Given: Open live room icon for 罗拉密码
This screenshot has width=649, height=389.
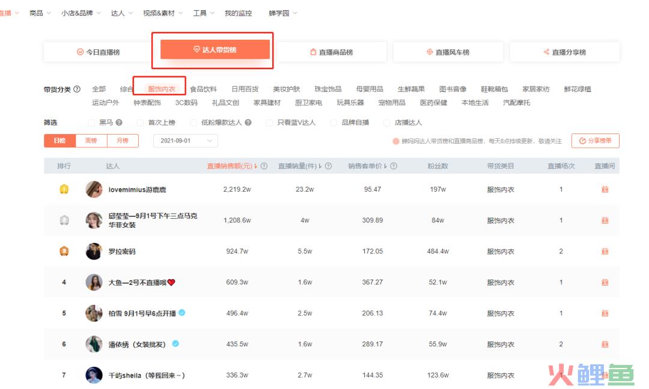Looking at the screenshot, I should pyautogui.click(x=605, y=251).
